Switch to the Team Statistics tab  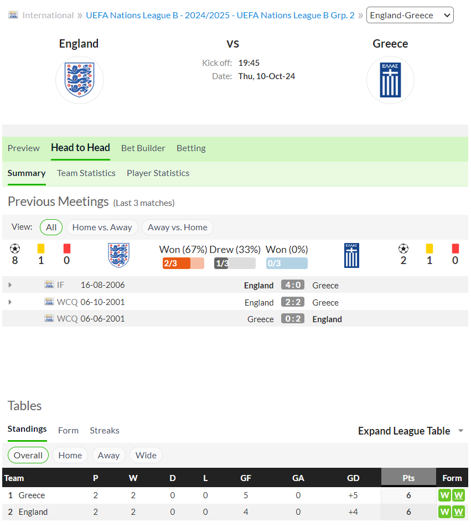(86, 173)
